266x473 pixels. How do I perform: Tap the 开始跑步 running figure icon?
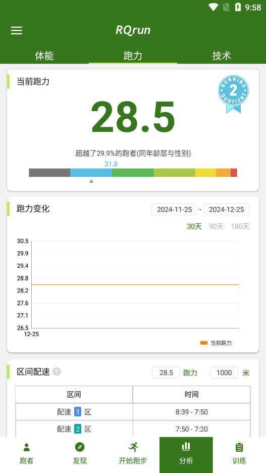133,447
